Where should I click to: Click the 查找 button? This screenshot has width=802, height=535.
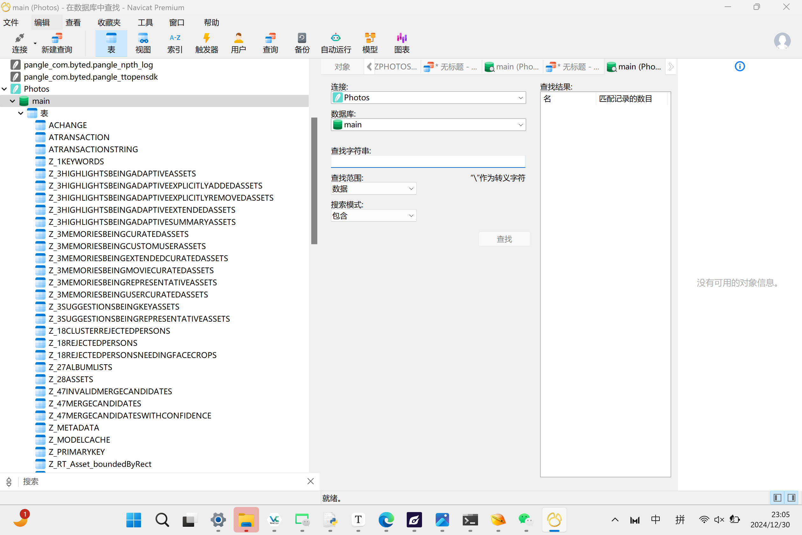[x=504, y=239]
